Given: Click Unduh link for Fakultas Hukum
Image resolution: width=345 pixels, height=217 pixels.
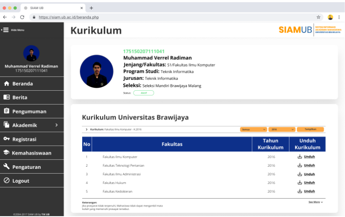Looking at the screenshot, I should pyautogui.click(x=309, y=183).
